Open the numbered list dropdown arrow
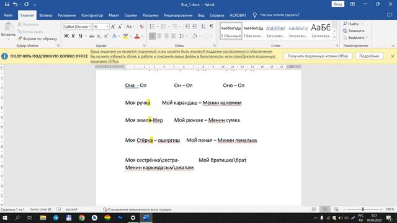Viewport: 397px width, 223px height. [x=169, y=27]
